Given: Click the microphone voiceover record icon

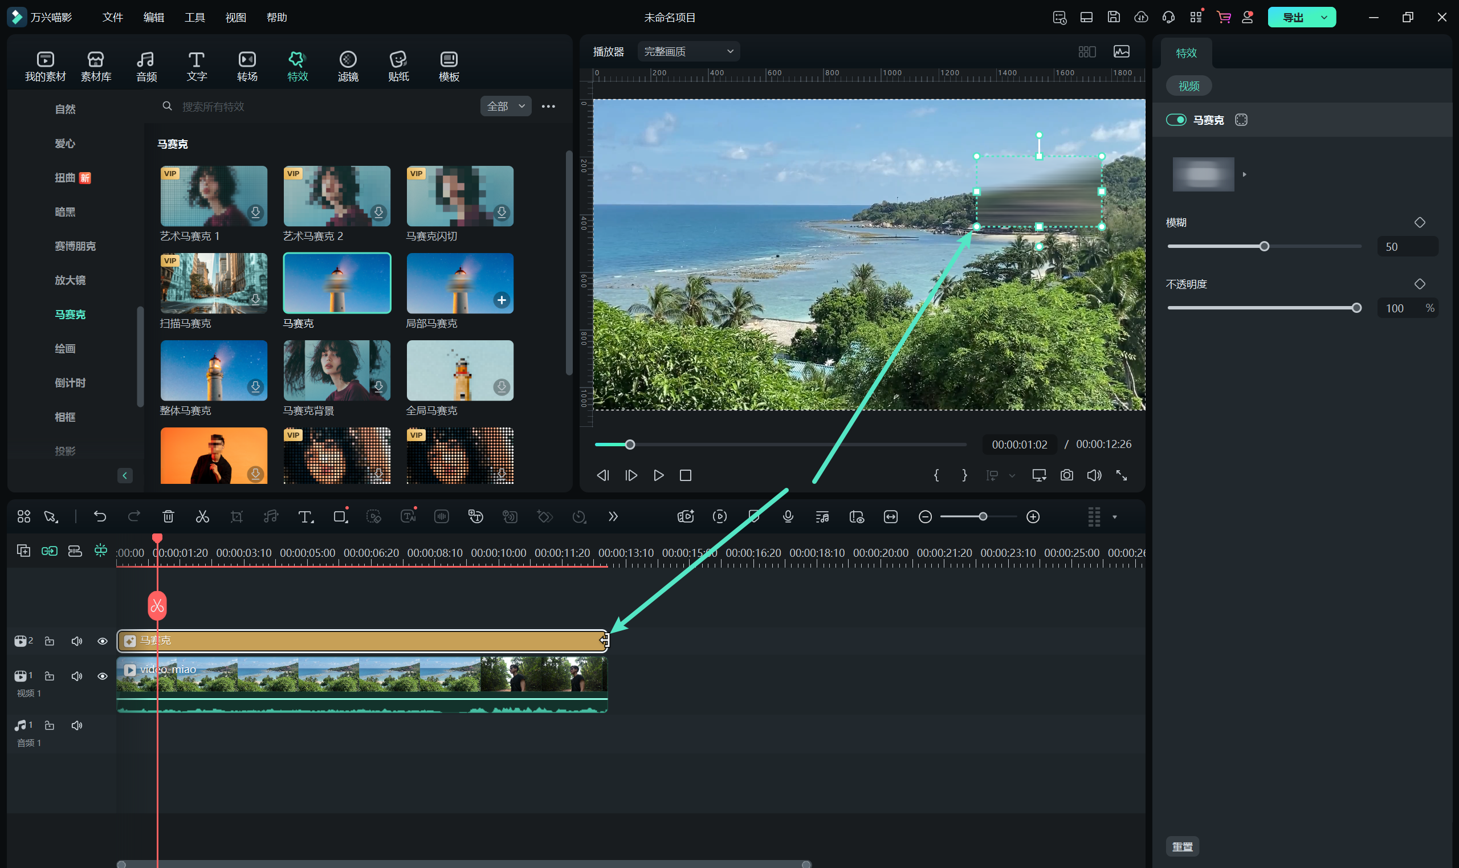Looking at the screenshot, I should [788, 516].
